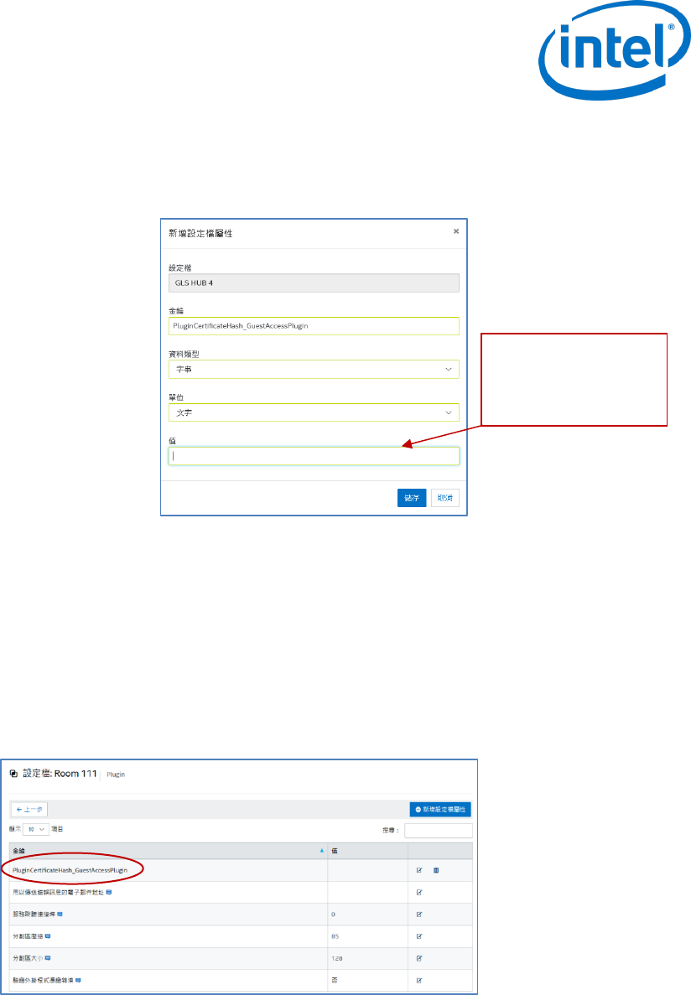Click the profile icon beside 設定檔: Room 111
Viewport: 691px width, 995px height.
coord(14,774)
